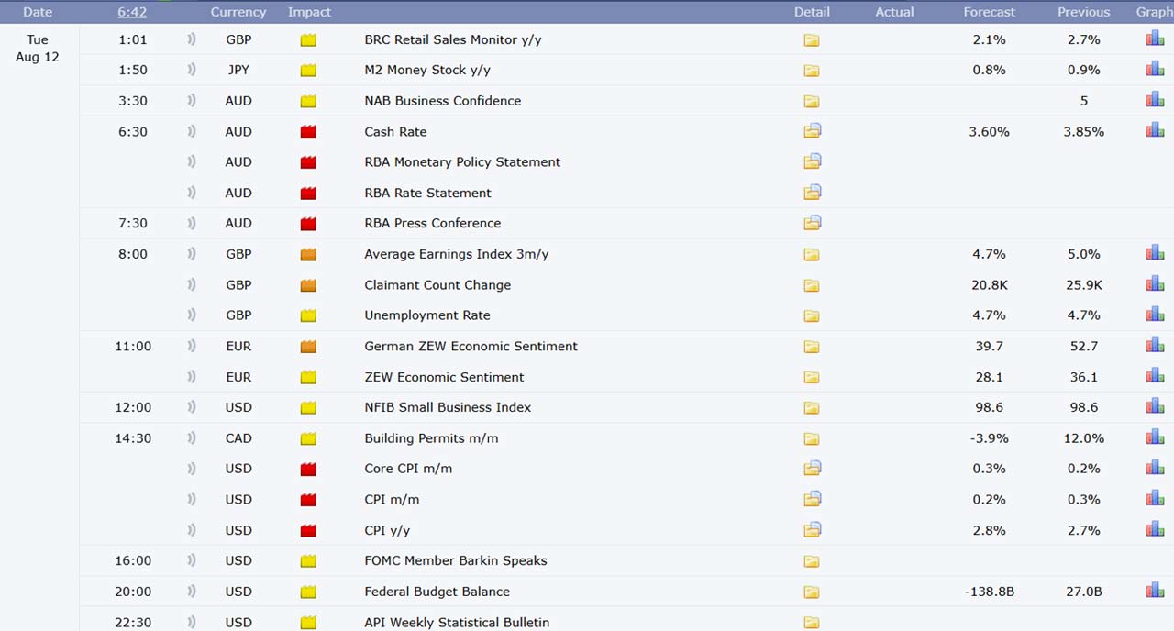Screen dimensions: 1174x631
Task: Click graph icon for German ZEW Economic Sentiment
Action: coord(1154,345)
